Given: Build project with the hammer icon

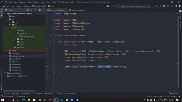Looking at the screenshot, I should [x=114, y=6].
